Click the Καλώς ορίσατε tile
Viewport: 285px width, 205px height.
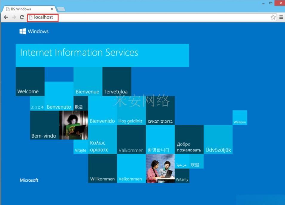(102, 139)
